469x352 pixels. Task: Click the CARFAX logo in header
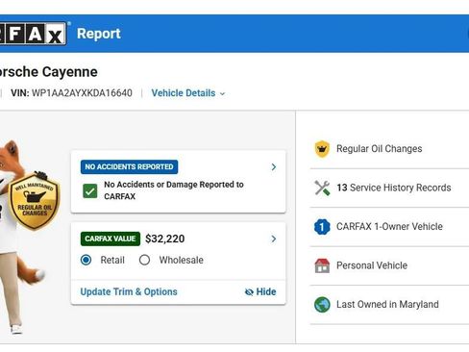[33, 34]
